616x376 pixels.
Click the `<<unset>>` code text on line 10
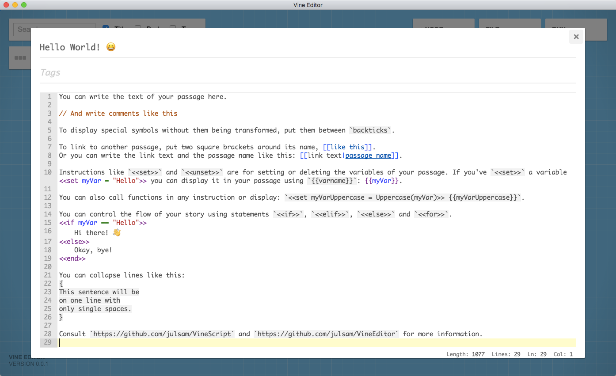(202, 172)
